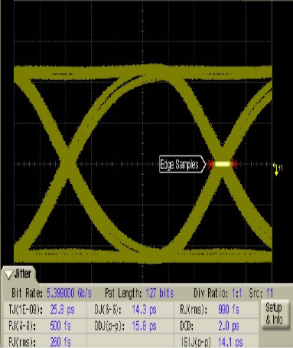Click the Pat Length value 127 bits
Viewport: 293px width, 348px height.
(x=160, y=293)
